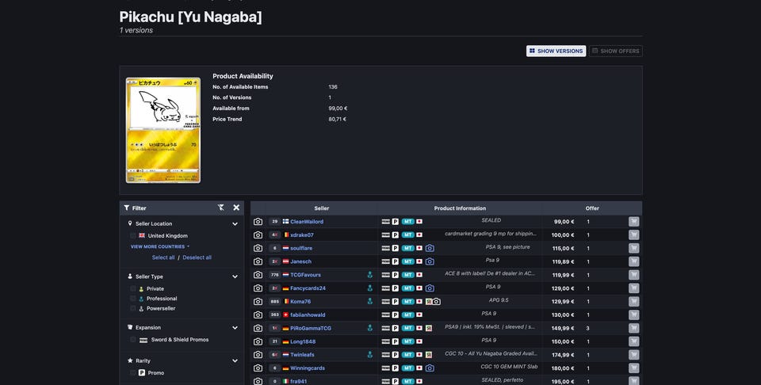This screenshot has height=385, width=761.
Task: Check the Private seller type box
Action: click(x=133, y=289)
